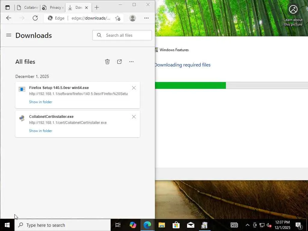
Task: Click the Type here to search box
Action: pos(63,225)
